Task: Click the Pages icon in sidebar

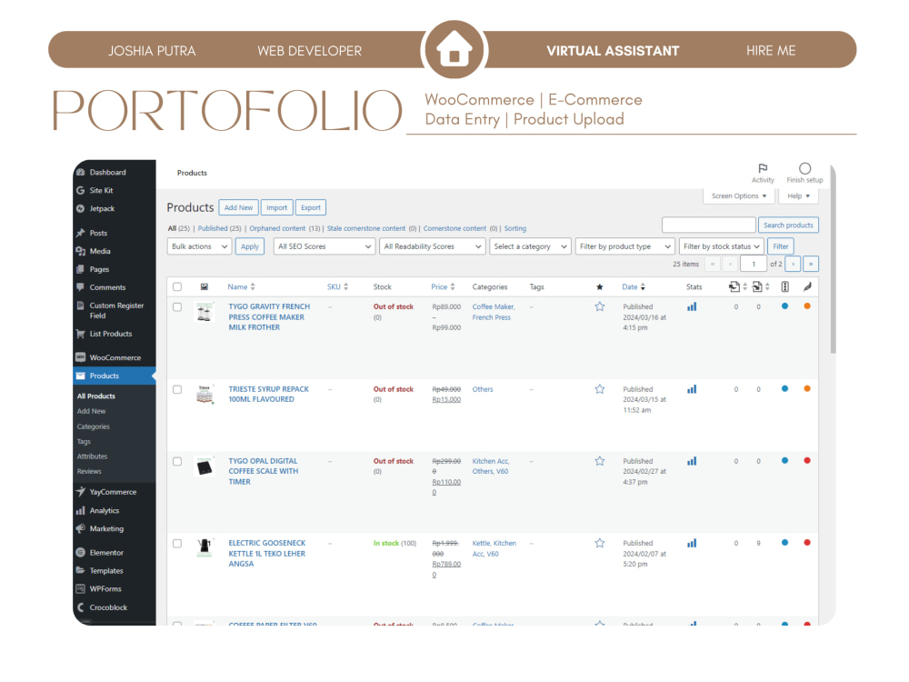Action: [x=81, y=269]
